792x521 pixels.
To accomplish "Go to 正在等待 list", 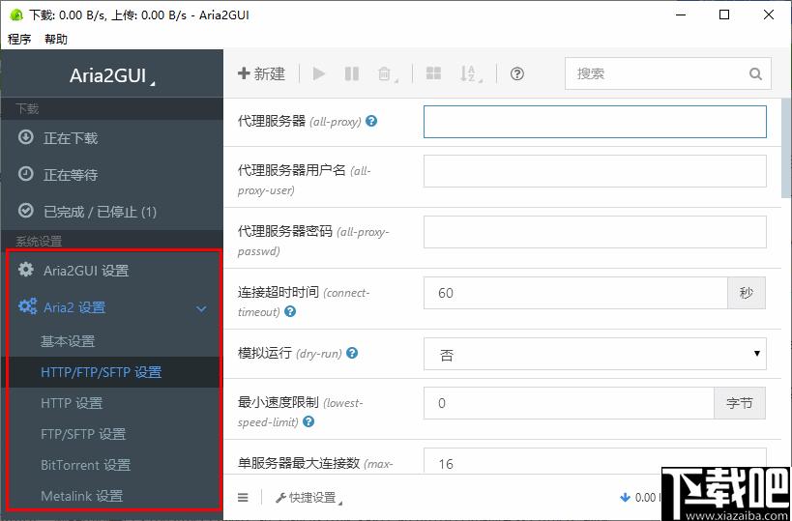I will pyautogui.click(x=111, y=175).
